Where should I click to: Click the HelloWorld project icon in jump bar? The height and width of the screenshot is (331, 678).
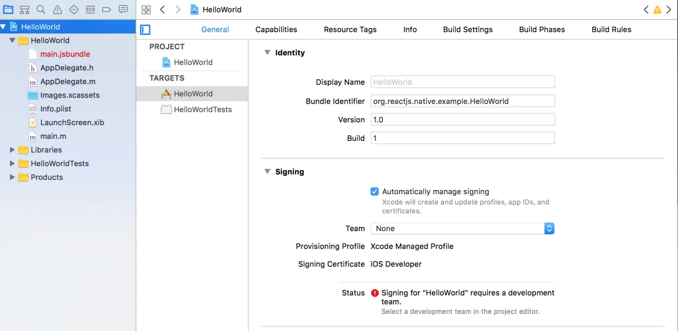tap(194, 9)
